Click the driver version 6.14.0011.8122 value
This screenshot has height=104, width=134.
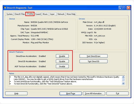coord(105,26)
